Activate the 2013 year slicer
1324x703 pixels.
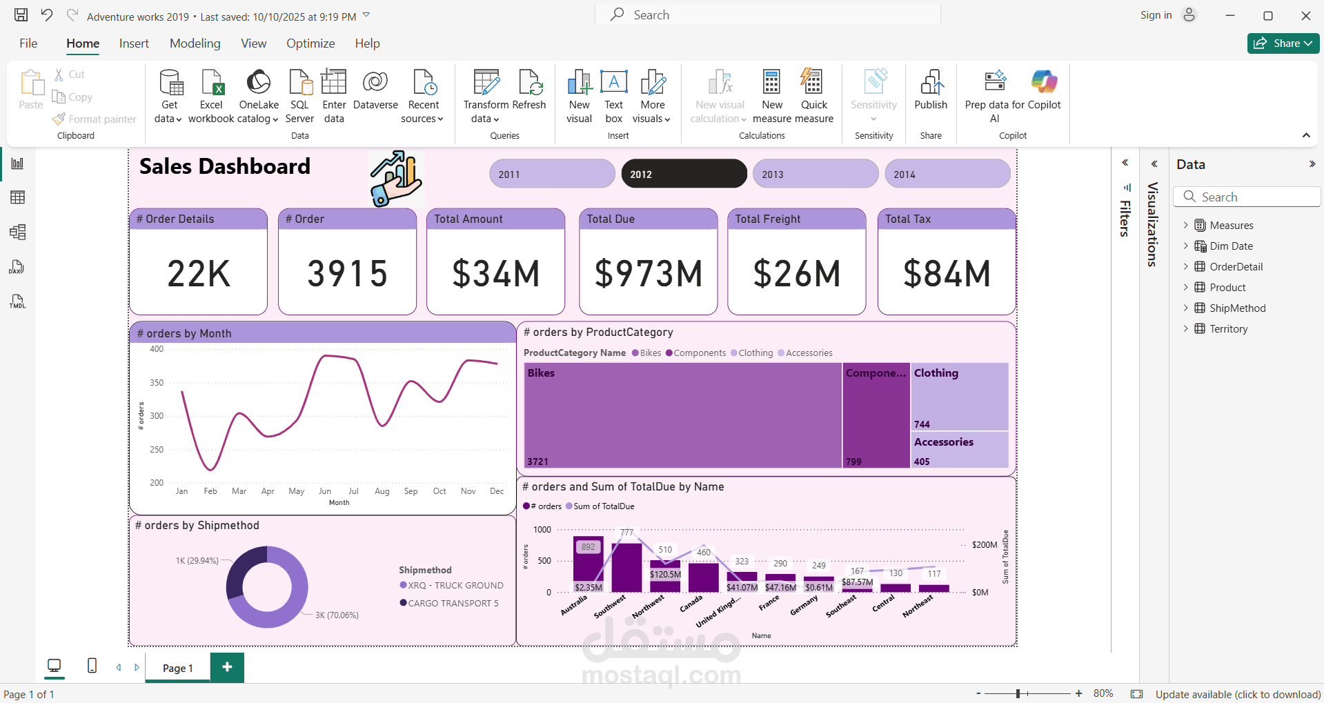(816, 173)
